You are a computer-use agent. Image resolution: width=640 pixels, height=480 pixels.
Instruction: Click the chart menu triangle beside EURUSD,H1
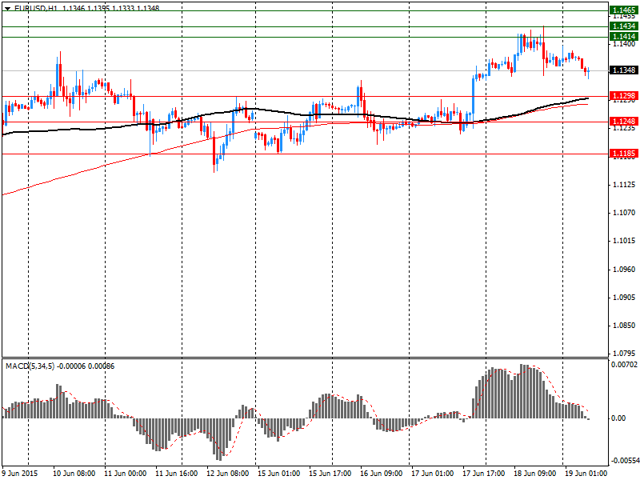[8, 8]
